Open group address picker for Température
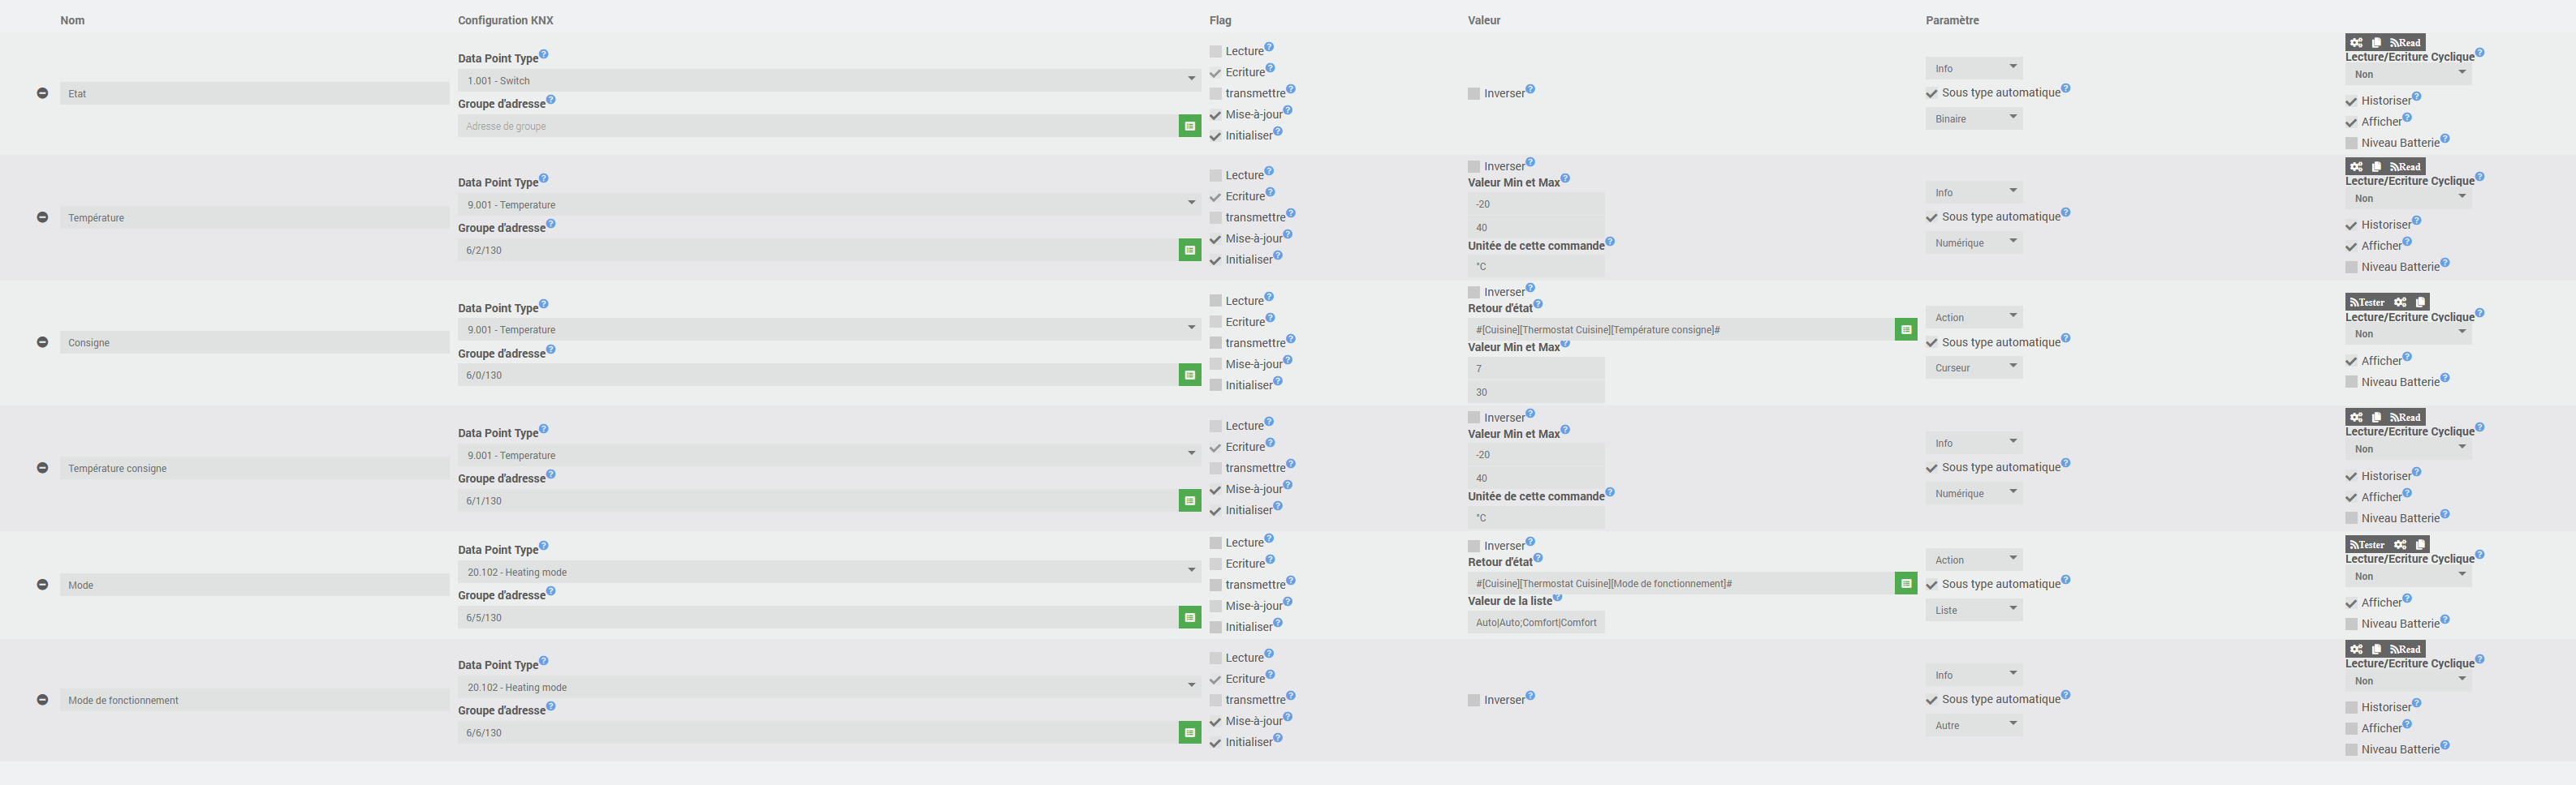Image resolution: width=2576 pixels, height=785 pixels. point(1189,250)
